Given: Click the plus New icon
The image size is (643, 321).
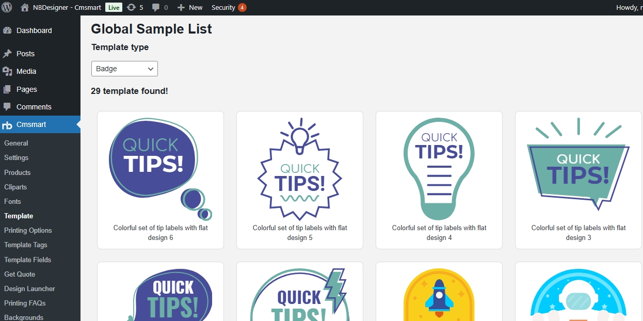Looking at the screenshot, I should coord(181,8).
